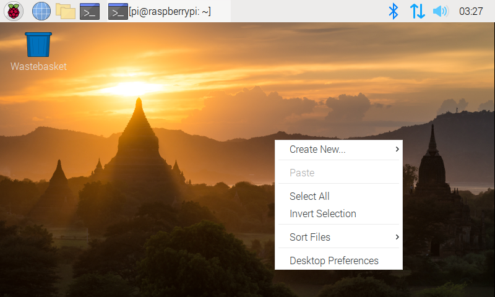Image resolution: width=495 pixels, height=297 pixels.
Task: Expand the Create New submenu arrow
Action: tap(397, 149)
